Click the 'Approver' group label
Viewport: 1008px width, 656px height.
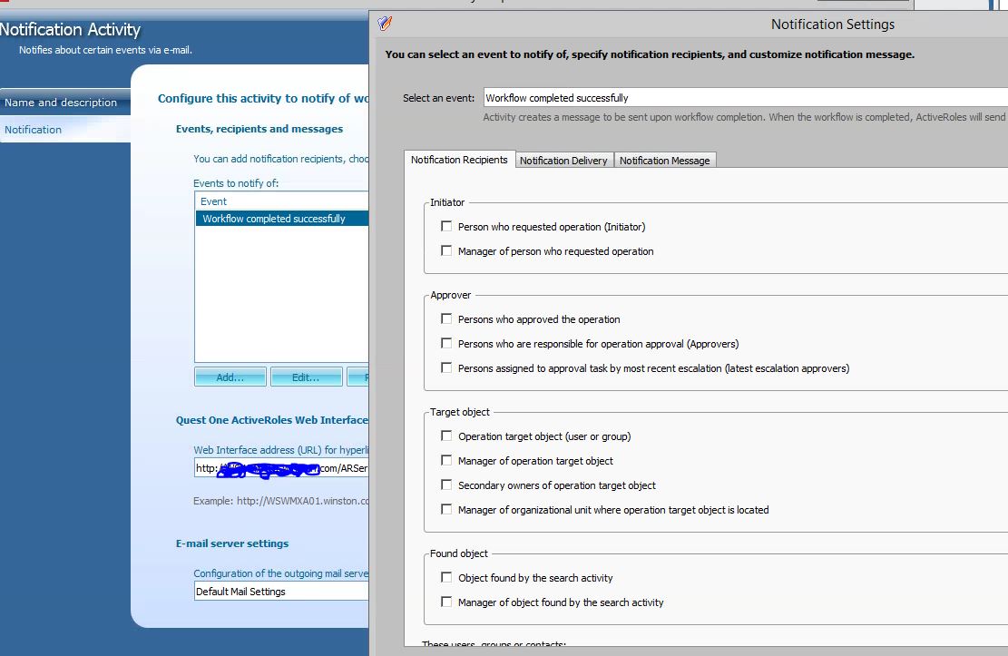[451, 295]
